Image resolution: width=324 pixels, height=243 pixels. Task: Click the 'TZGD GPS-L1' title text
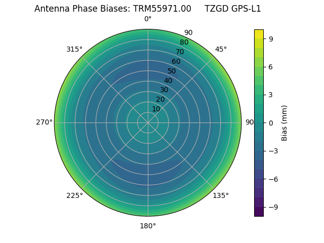[233, 9]
